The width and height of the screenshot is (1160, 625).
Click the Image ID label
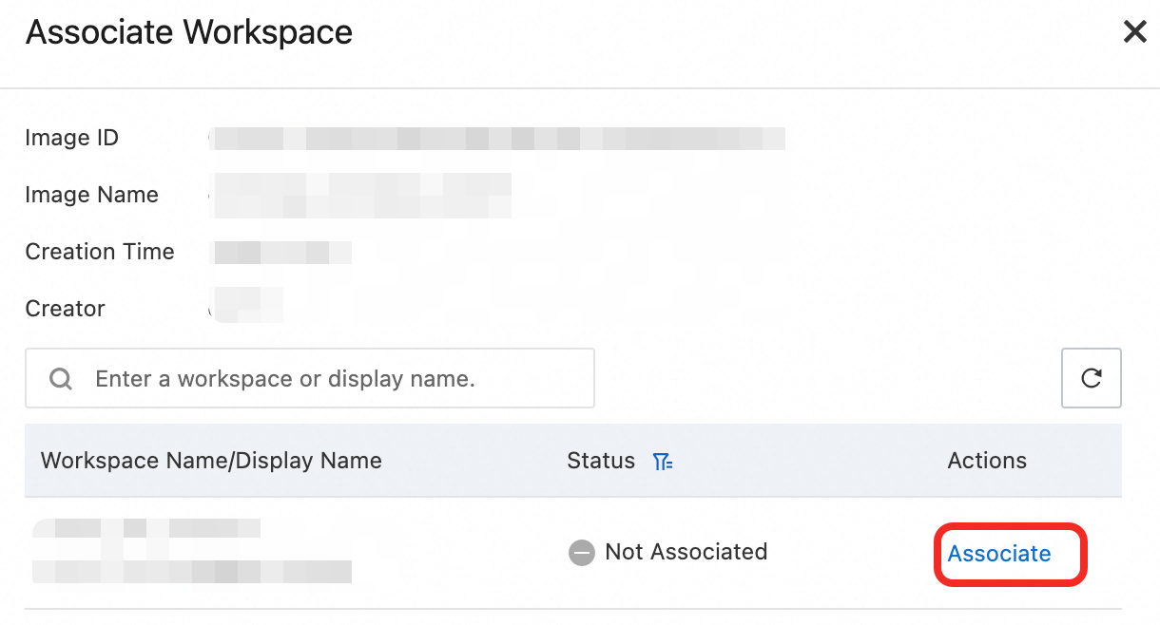coord(72,138)
